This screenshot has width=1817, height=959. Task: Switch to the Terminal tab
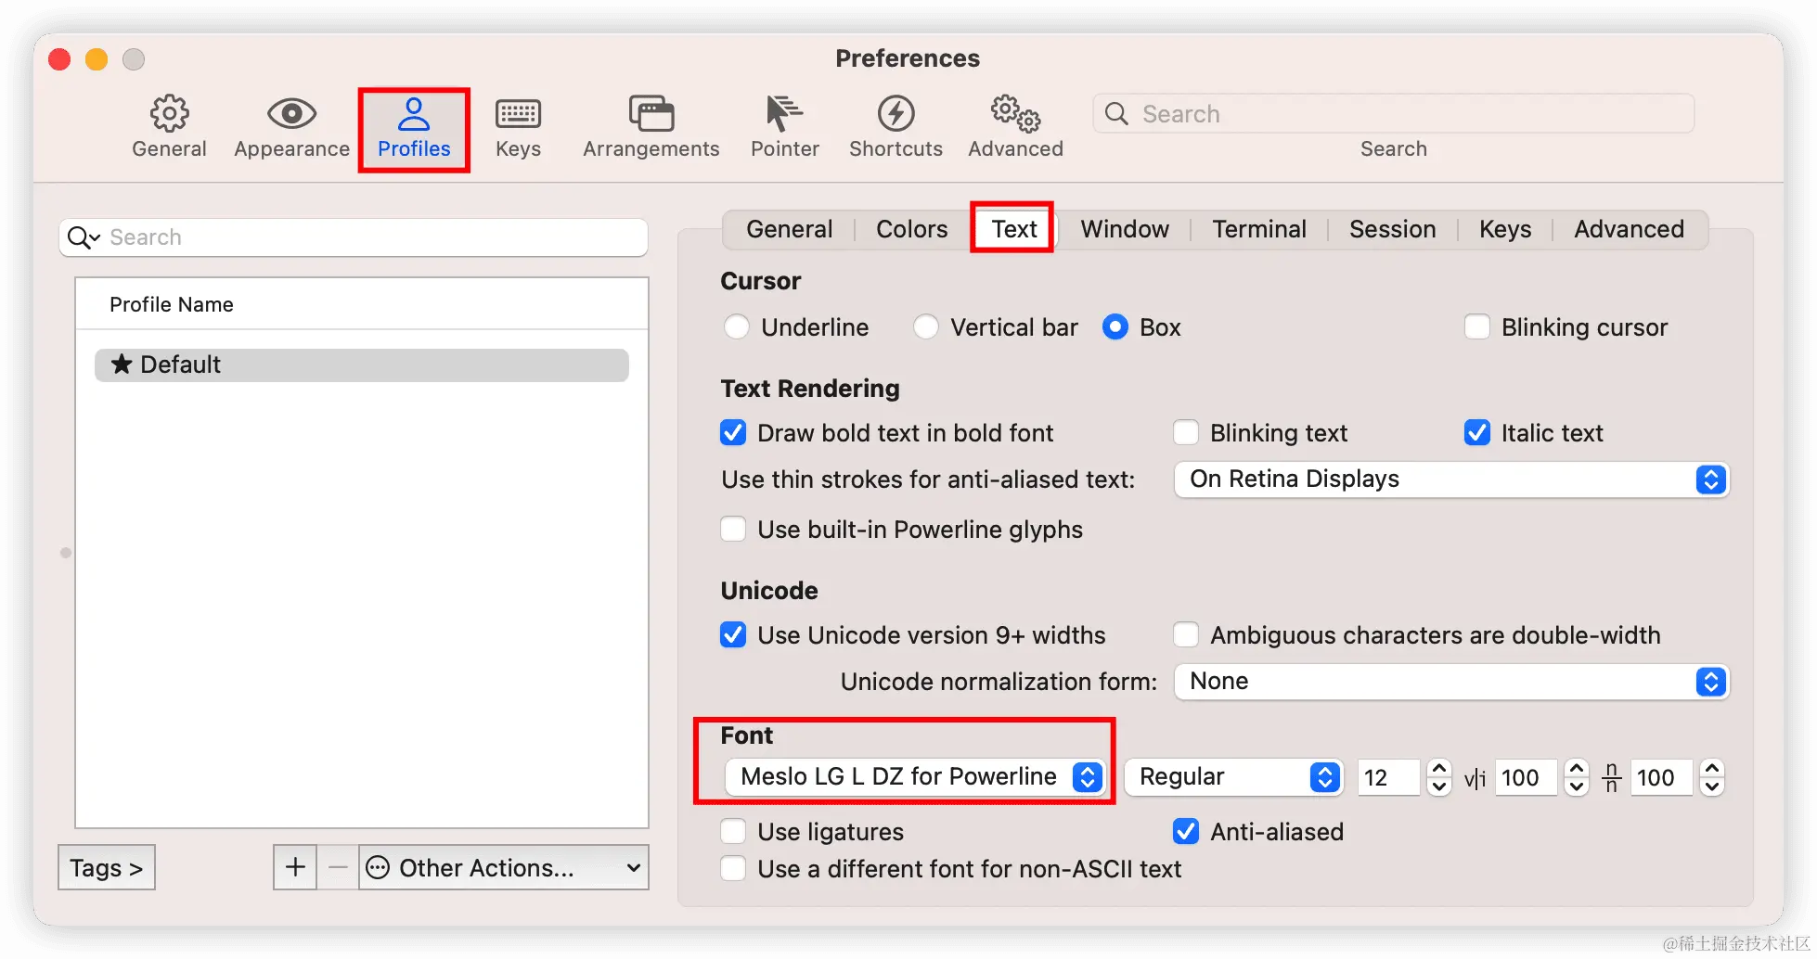coord(1259,229)
